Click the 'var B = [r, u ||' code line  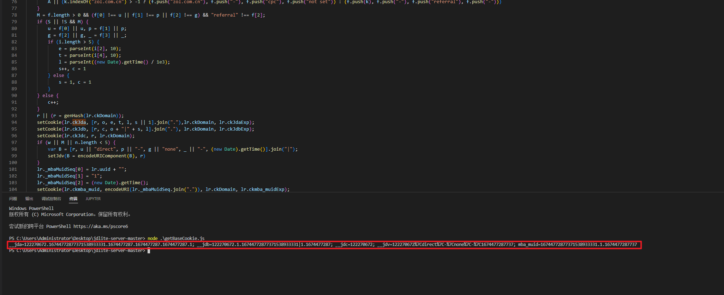[x=173, y=149]
